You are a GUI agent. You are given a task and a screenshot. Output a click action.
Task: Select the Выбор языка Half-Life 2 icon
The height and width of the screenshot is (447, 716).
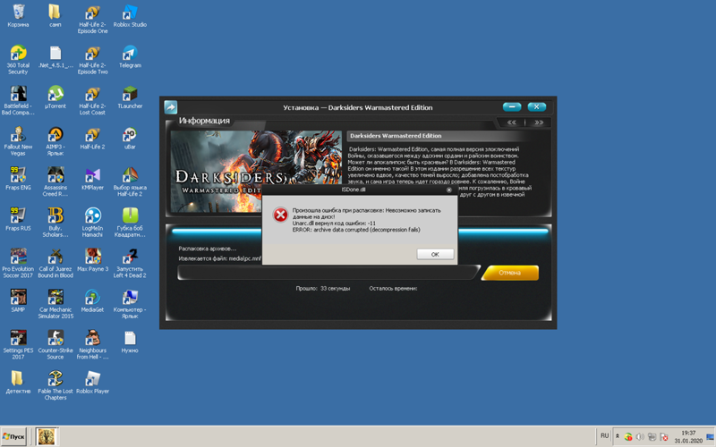pyautogui.click(x=130, y=181)
